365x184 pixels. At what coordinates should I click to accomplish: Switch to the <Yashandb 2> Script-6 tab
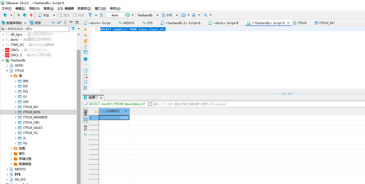click(x=180, y=23)
